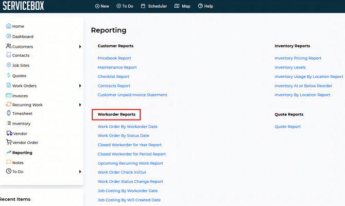This screenshot has height=206, width=345.
Task: Open the Map in top navigation
Action: pyautogui.click(x=182, y=6)
